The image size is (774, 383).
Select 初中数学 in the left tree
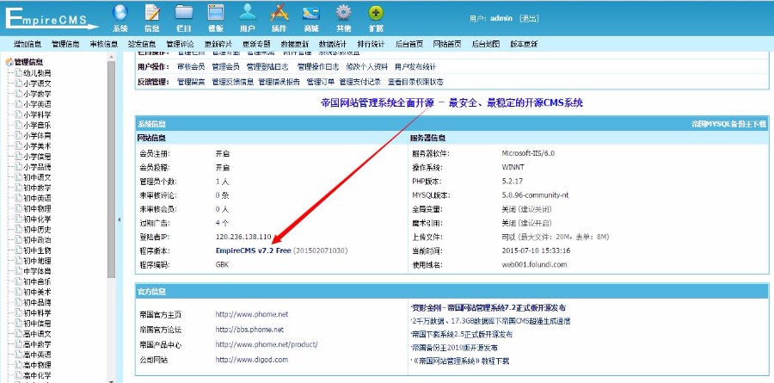pos(37,188)
